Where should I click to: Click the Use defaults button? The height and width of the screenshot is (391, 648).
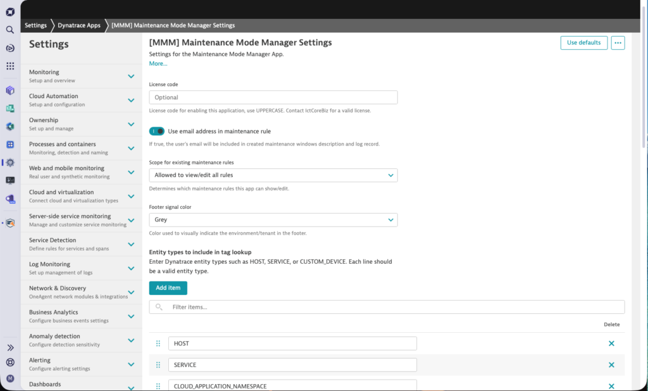pos(583,42)
